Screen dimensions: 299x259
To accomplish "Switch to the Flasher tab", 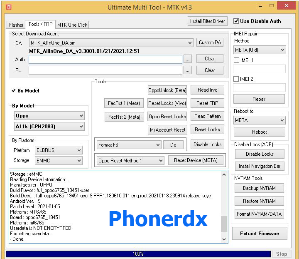I will click(16, 25).
